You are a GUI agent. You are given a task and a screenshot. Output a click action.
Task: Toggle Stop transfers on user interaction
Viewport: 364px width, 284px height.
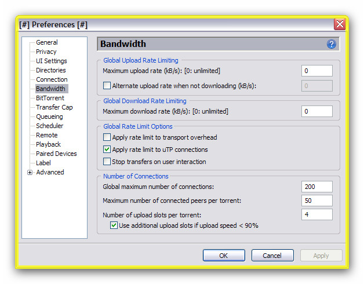pos(107,161)
